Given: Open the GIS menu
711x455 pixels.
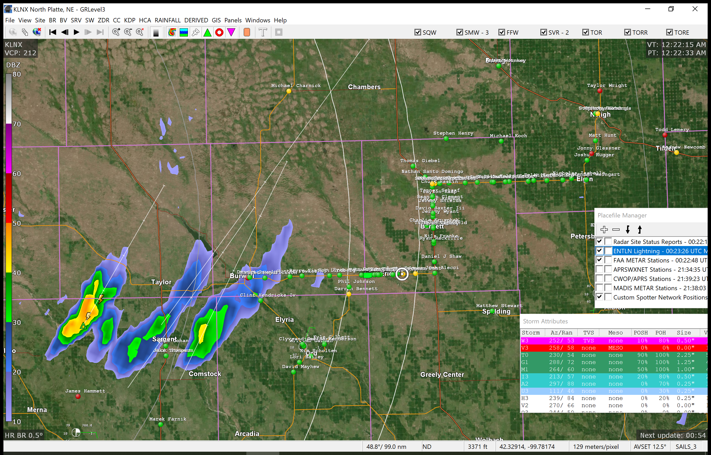Looking at the screenshot, I should [x=216, y=20].
